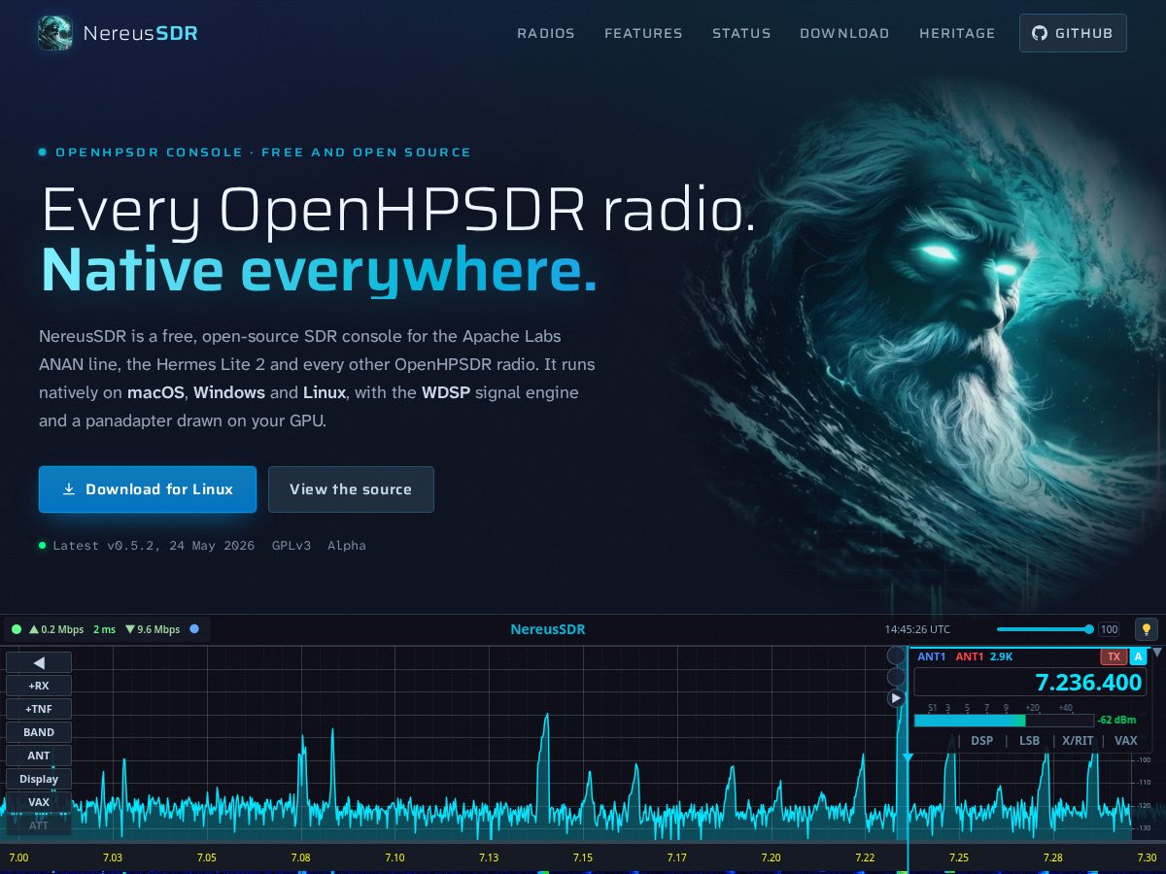Image resolution: width=1166 pixels, height=874 pixels.
Task: Click the 100 slider value box
Action: [x=1109, y=629]
